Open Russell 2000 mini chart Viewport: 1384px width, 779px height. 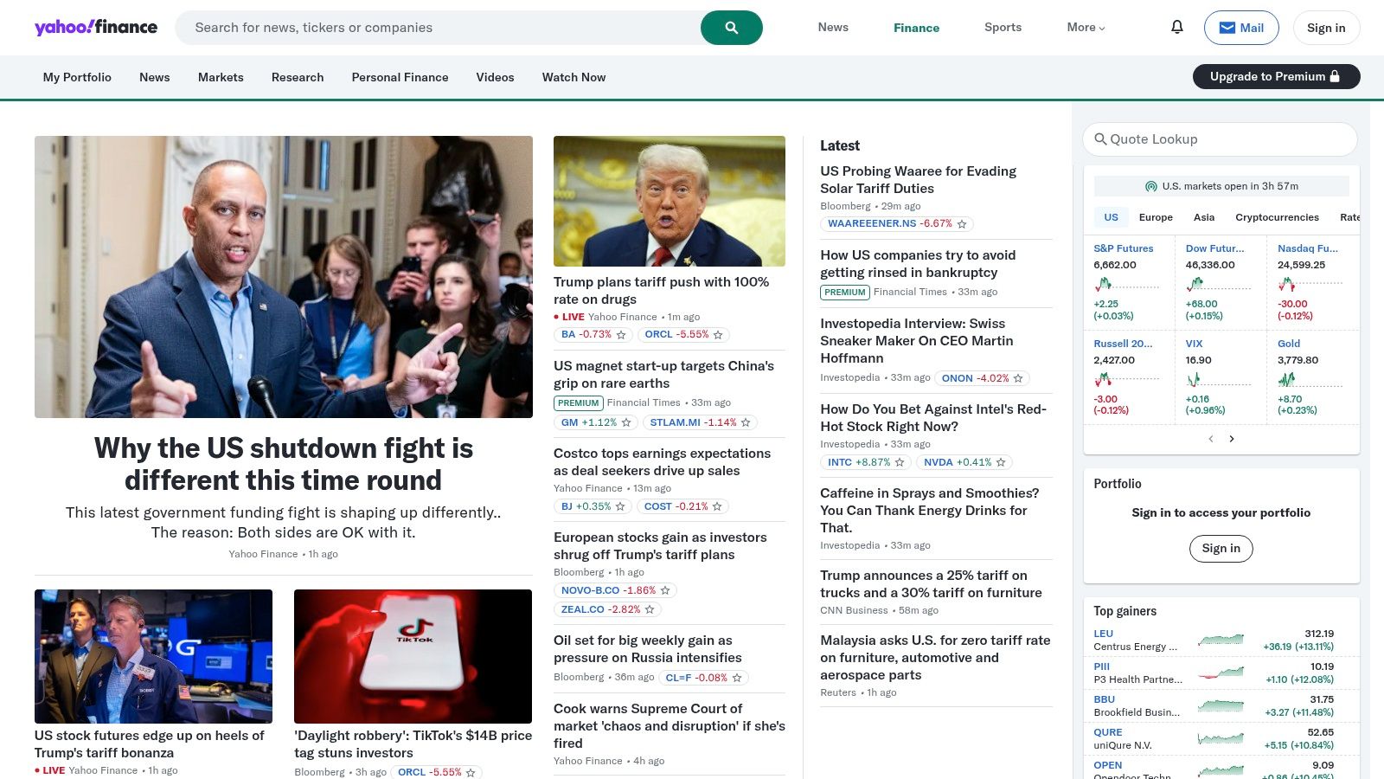coord(1126,379)
